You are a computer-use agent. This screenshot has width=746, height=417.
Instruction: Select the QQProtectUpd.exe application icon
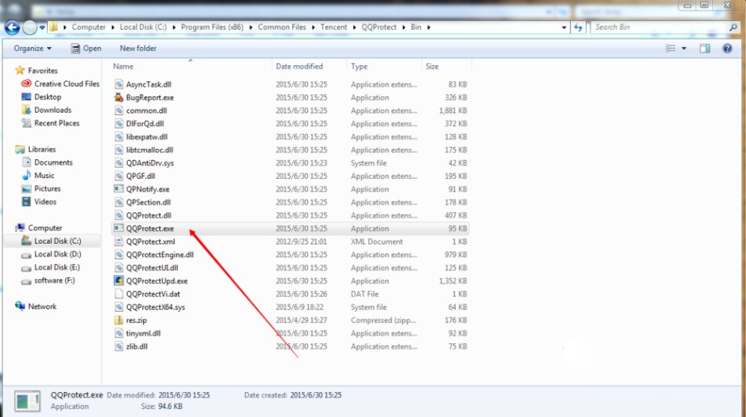119,281
